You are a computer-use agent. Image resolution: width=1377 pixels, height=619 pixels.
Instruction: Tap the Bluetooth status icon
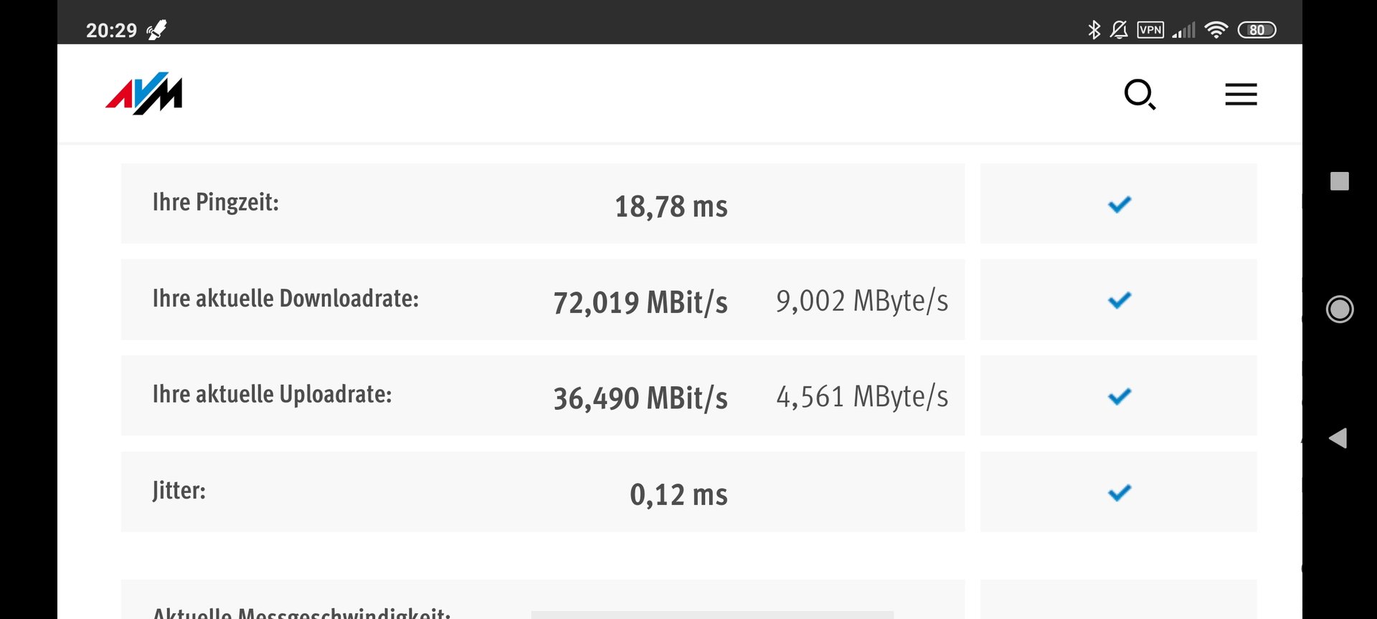(x=1094, y=30)
